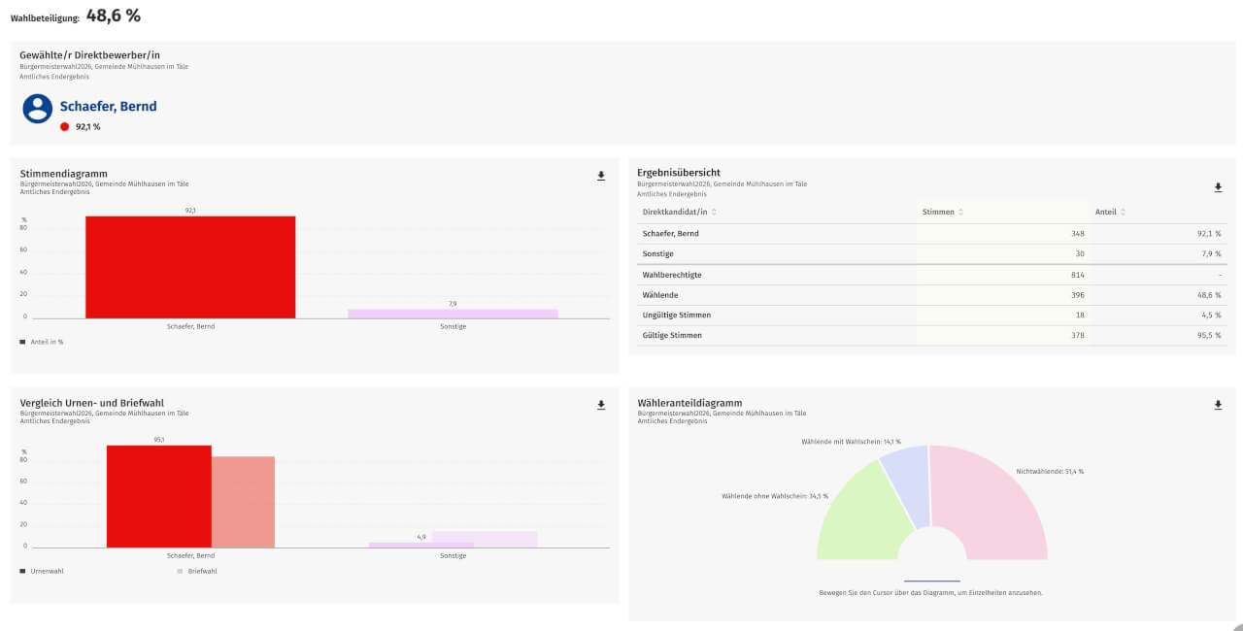Click the Schaefer, Bernd candidate name heading

tap(108, 107)
